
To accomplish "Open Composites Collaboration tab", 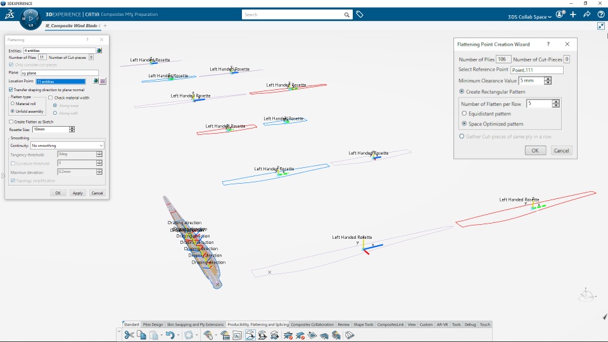I will (312, 324).
